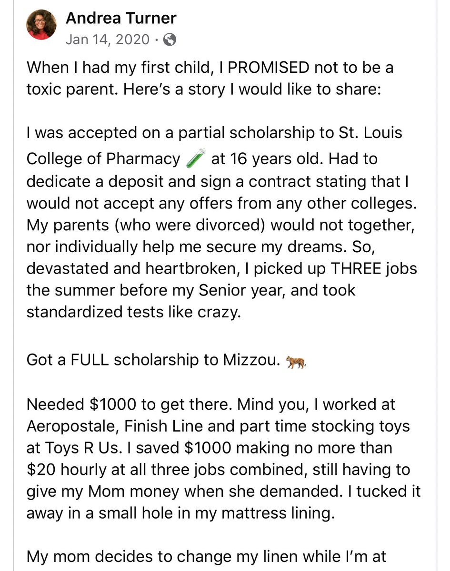450x571 pixels.
Task: Open the Jan 14, 2020 timestamp
Action: pos(108,39)
